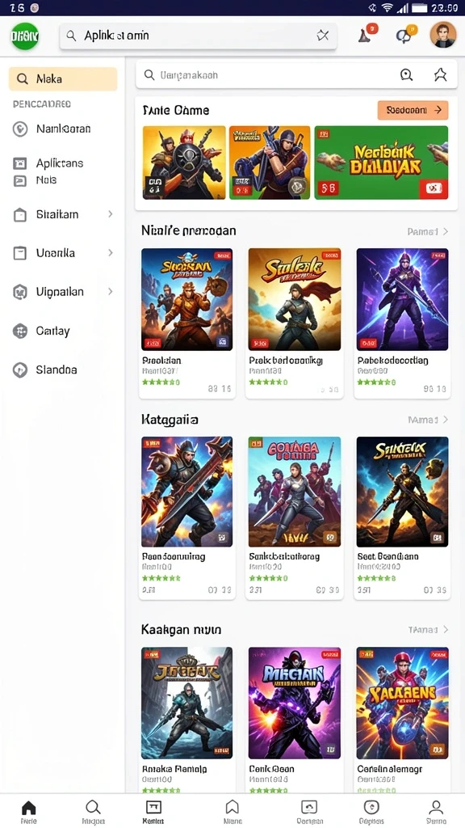This screenshot has width=465, height=828.
Task: Open third bottom tab Kentiat
Action: coord(153,811)
